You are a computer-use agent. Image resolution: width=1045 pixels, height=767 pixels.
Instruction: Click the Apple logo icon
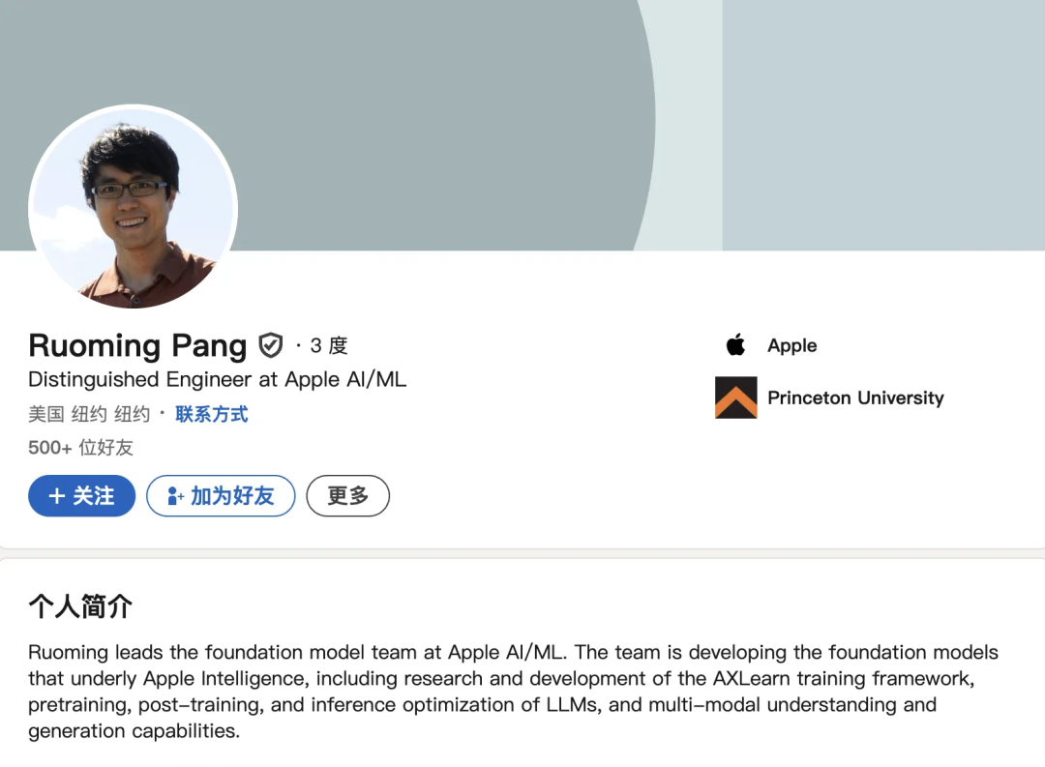coord(735,344)
